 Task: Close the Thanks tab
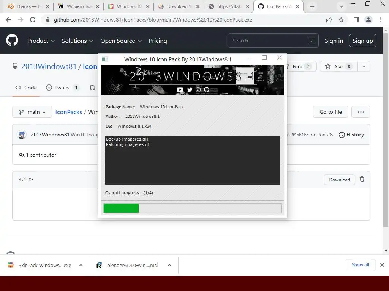click(x=47, y=7)
